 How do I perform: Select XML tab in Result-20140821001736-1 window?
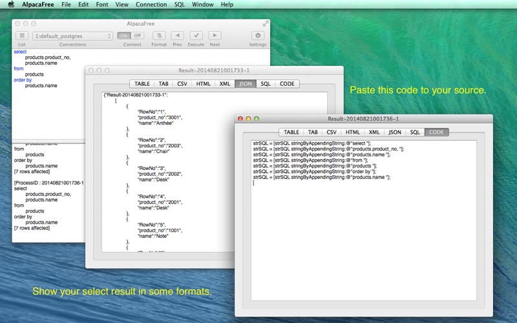[x=374, y=132]
